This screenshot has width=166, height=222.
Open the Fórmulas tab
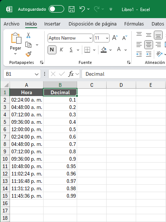(x=134, y=24)
